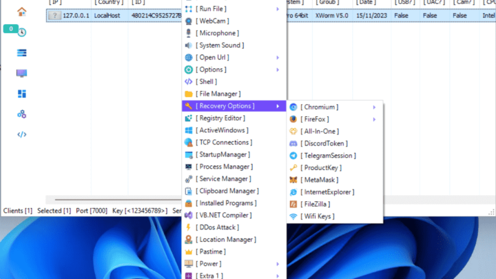Screen dimensions: 496x279
Task: Sort by the [ Country ] column header
Action: 109,3
